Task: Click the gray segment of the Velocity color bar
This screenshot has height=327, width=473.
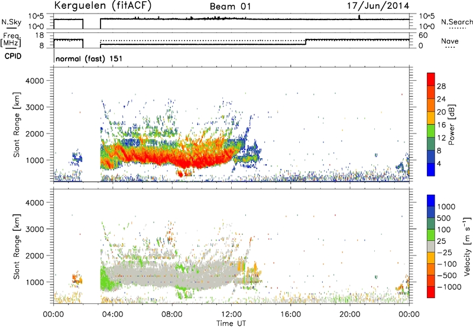Action: coord(431,246)
